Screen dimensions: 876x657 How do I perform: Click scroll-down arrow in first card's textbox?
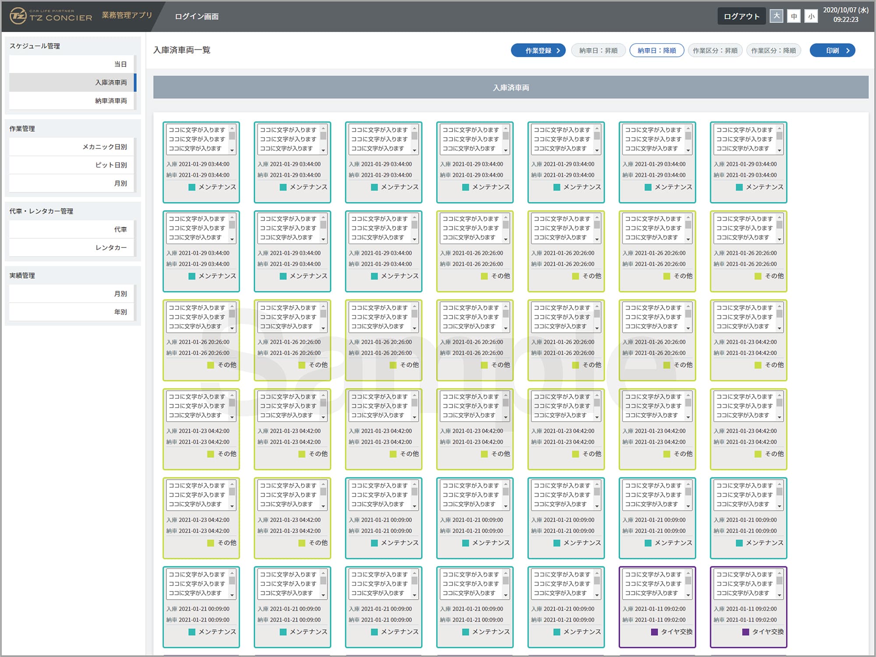coord(232,151)
